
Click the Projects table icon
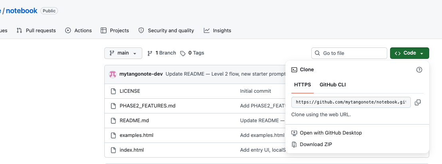pos(104,31)
